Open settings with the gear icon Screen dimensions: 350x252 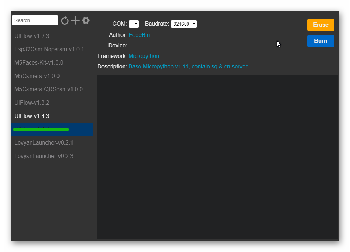(x=86, y=20)
